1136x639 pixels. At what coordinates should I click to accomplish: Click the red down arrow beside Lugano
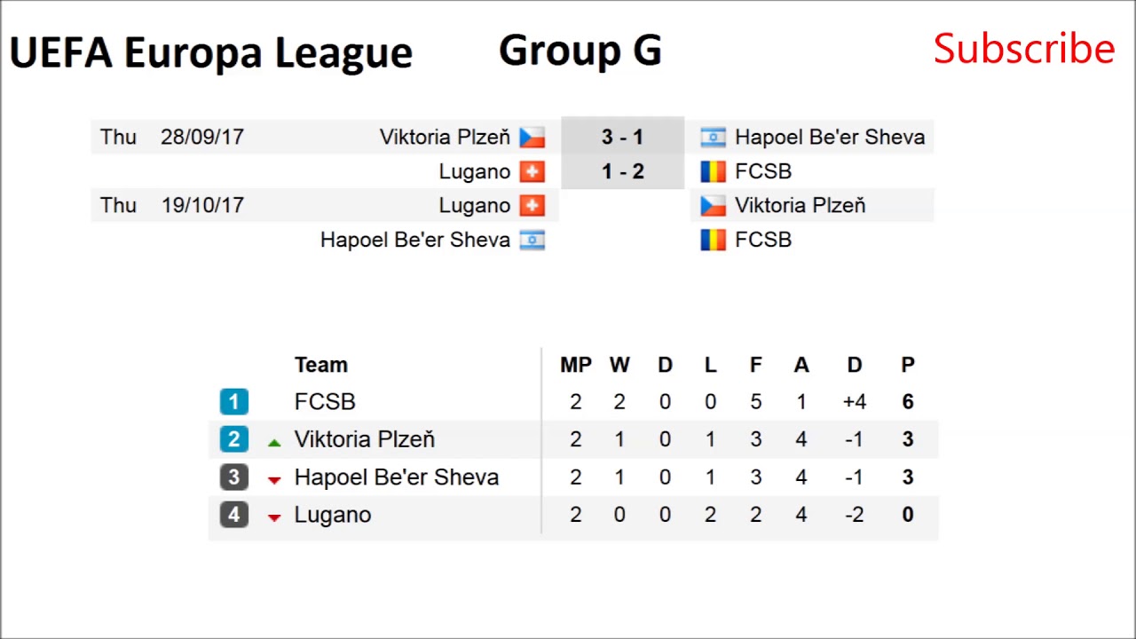coord(274,517)
